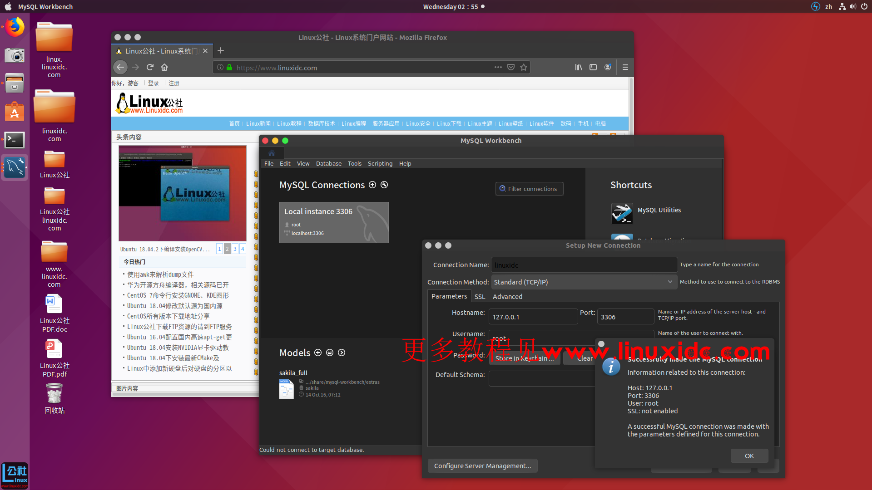The image size is (872, 490).
Task: Open the File menu in Workbench
Action: tap(269, 163)
